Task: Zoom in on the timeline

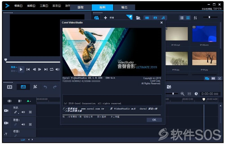Action: pyautogui.click(x=182, y=94)
